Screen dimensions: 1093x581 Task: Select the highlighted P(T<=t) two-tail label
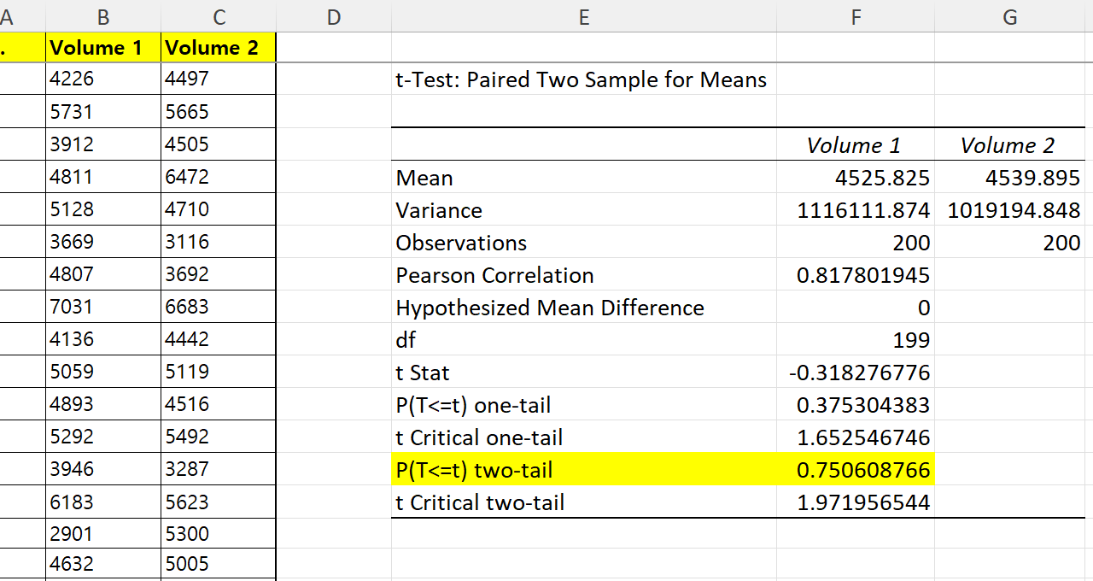[x=475, y=470]
